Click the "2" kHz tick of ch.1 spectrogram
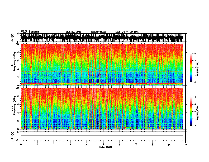Image resolution: width=209 pixels, height=162 pixels. [x=18, y=77]
